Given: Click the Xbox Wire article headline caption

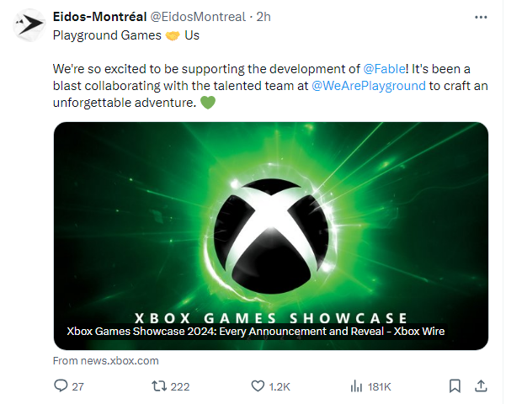Looking at the screenshot, I should click(x=255, y=331).
